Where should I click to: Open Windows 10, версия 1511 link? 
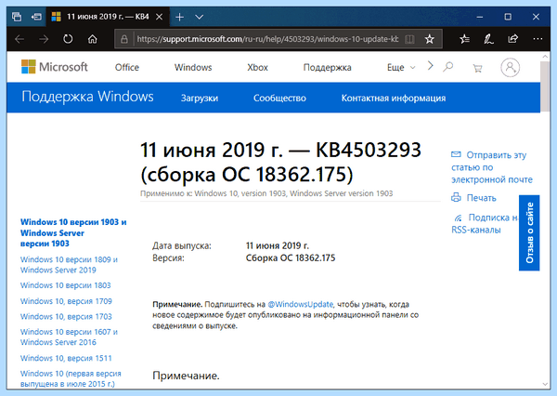coord(66,358)
